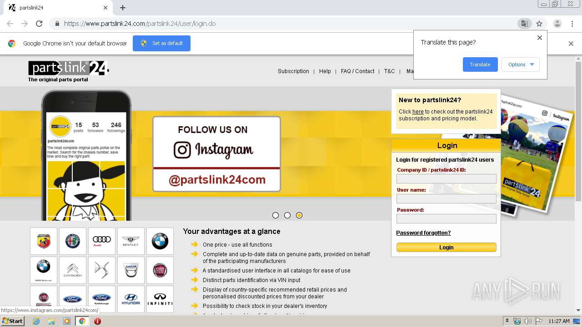Reload the page in Chrome
The width and height of the screenshot is (582, 327).
pos(39,24)
